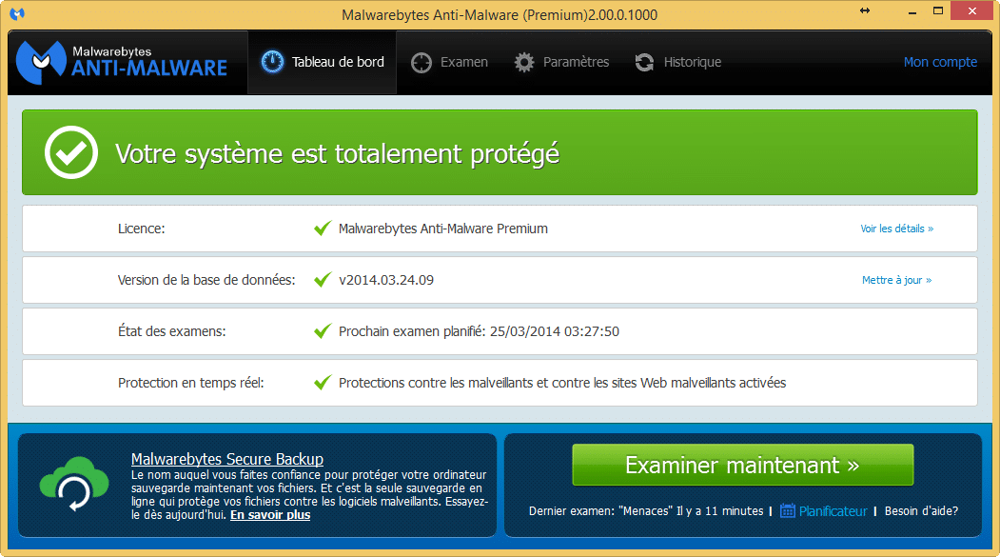Click the Planificateur calendar icon

(x=788, y=511)
